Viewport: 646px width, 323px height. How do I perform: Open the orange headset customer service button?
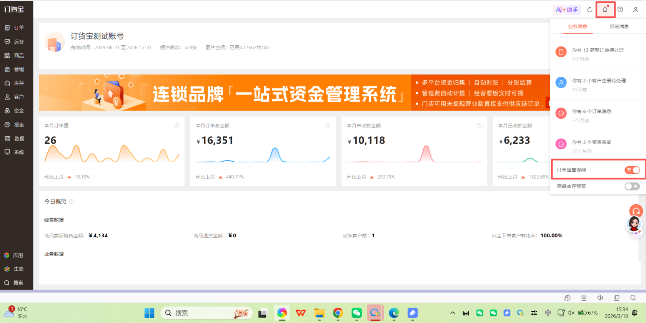[636, 211]
